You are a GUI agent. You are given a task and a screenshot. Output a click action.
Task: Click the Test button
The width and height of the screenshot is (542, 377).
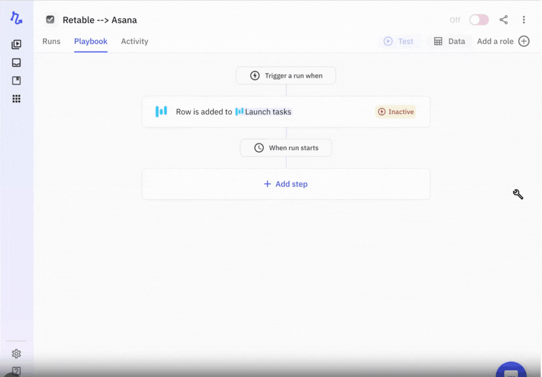[399, 41]
